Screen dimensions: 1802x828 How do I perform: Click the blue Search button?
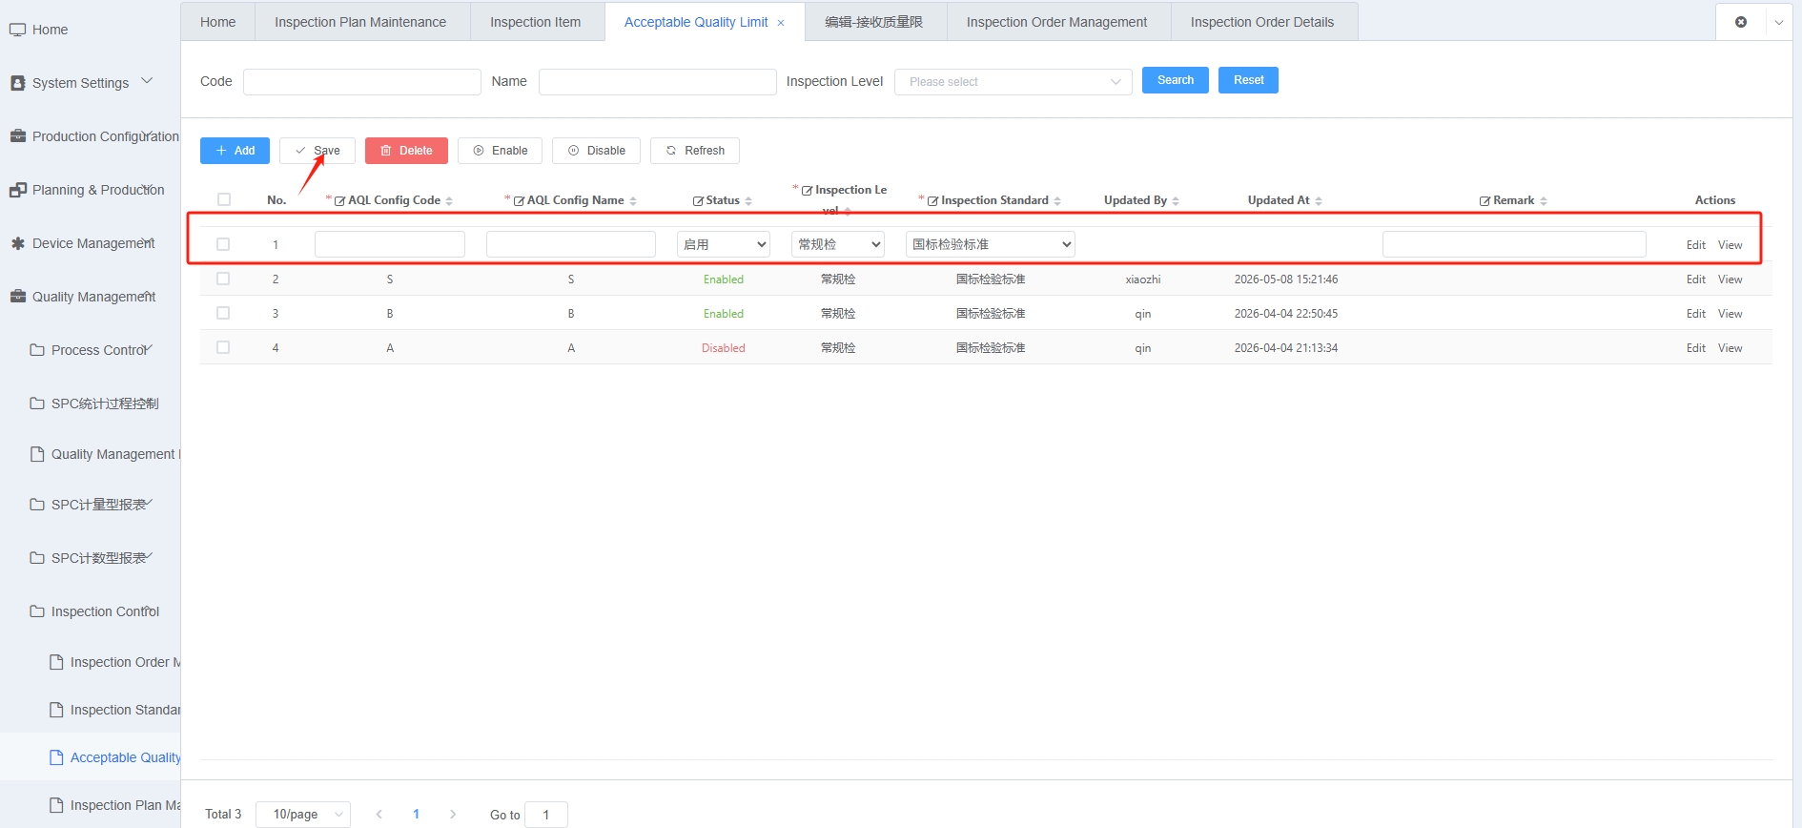coord(1176,80)
